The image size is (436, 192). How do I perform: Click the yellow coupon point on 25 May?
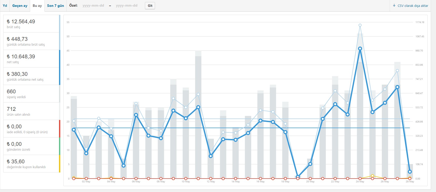click(372, 176)
